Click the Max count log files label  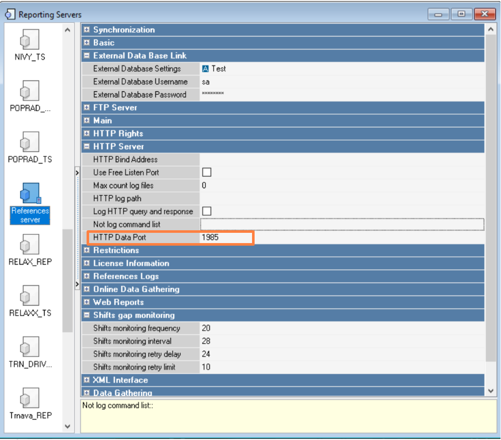pos(123,186)
